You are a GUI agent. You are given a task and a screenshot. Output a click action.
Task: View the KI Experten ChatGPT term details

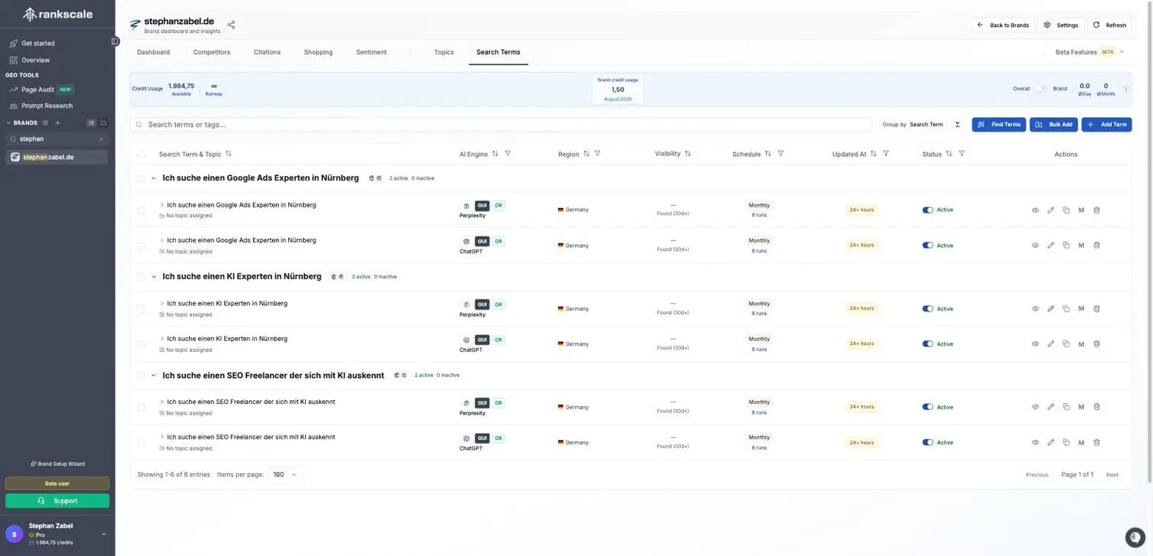[1035, 344]
